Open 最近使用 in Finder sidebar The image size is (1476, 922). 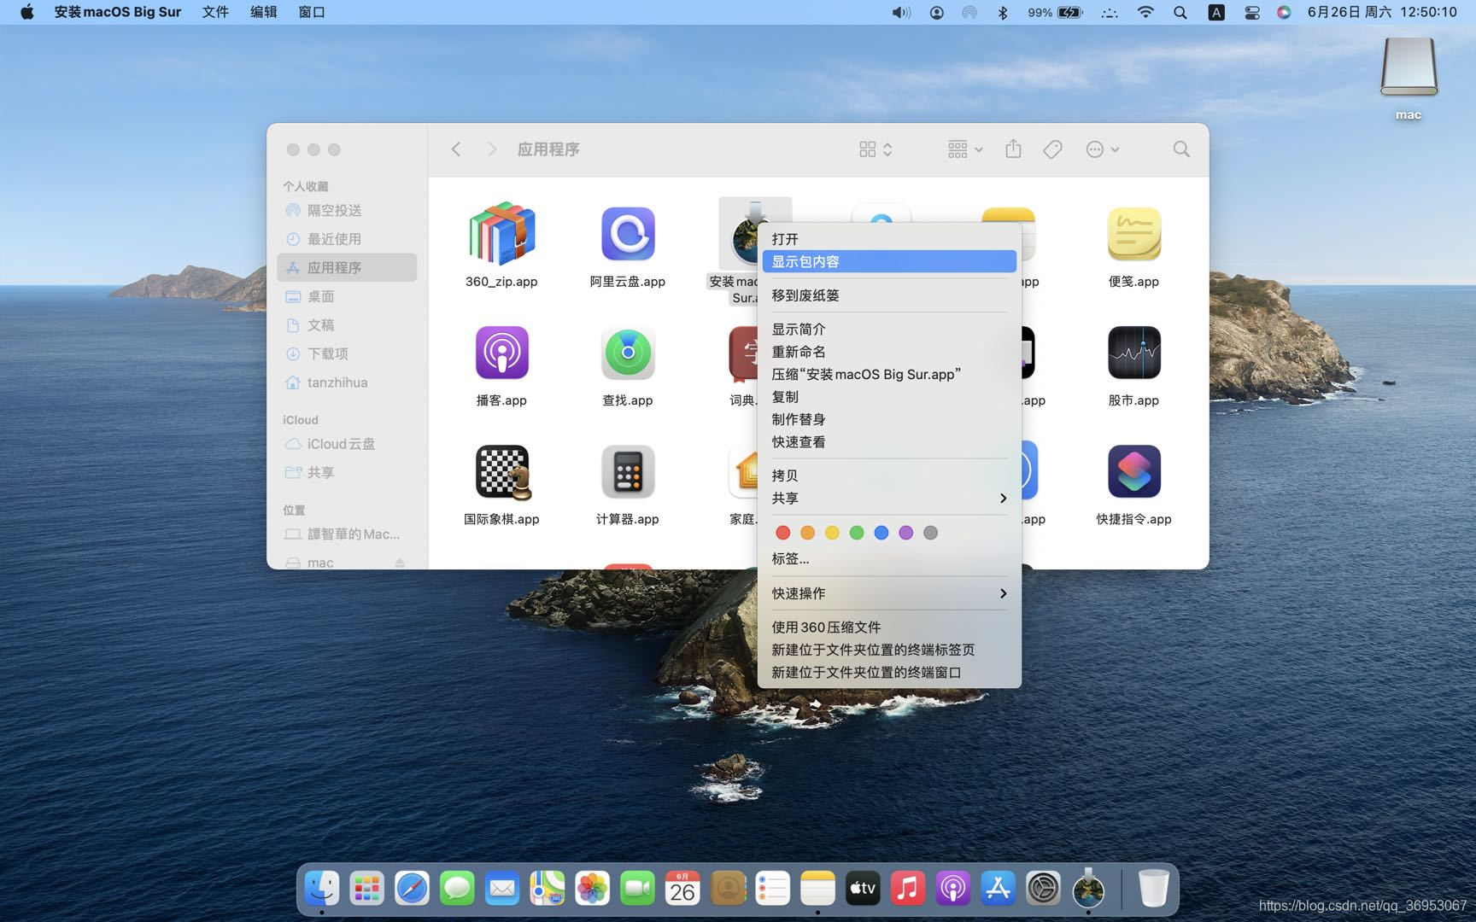tap(347, 239)
